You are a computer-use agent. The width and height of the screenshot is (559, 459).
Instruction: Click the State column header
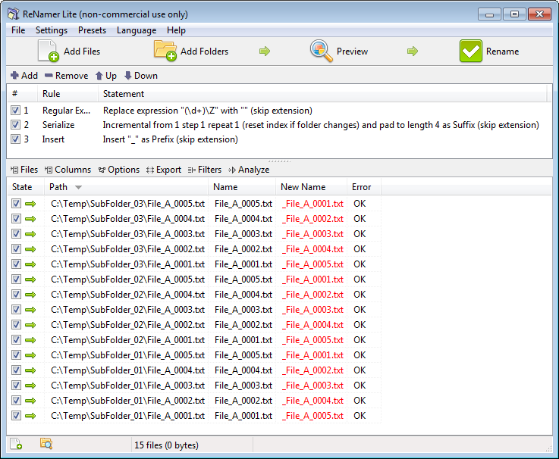[x=25, y=187]
